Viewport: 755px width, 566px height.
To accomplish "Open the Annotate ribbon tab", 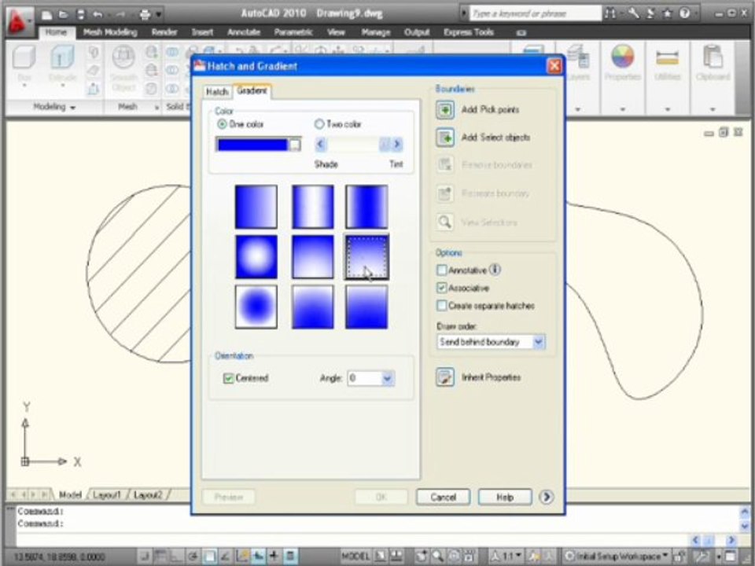I will tap(244, 32).
